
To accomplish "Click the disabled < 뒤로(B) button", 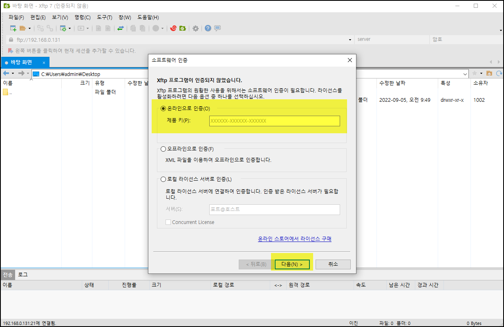I will pyautogui.click(x=256, y=264).
